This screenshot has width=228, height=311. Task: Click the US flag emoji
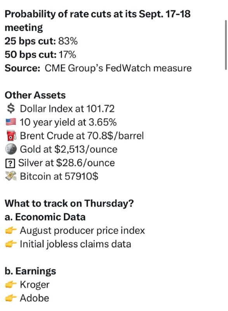(11, 122)
